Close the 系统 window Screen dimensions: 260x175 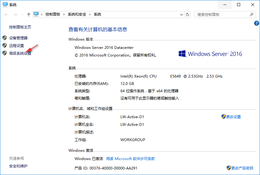tap(253, 5)
